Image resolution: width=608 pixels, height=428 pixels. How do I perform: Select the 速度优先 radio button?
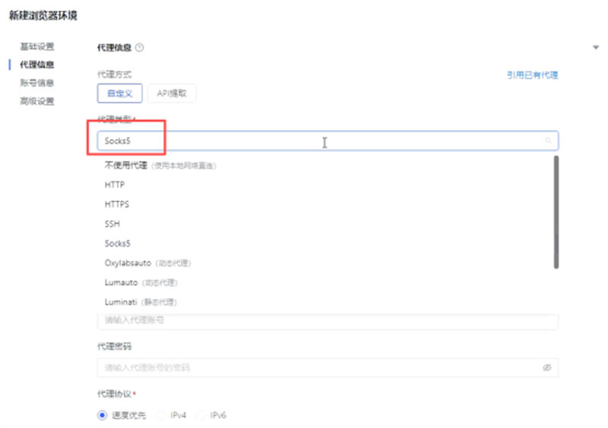102,415
